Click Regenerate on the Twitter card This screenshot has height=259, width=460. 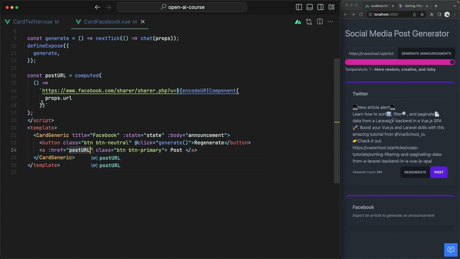[x=415, y=172]
